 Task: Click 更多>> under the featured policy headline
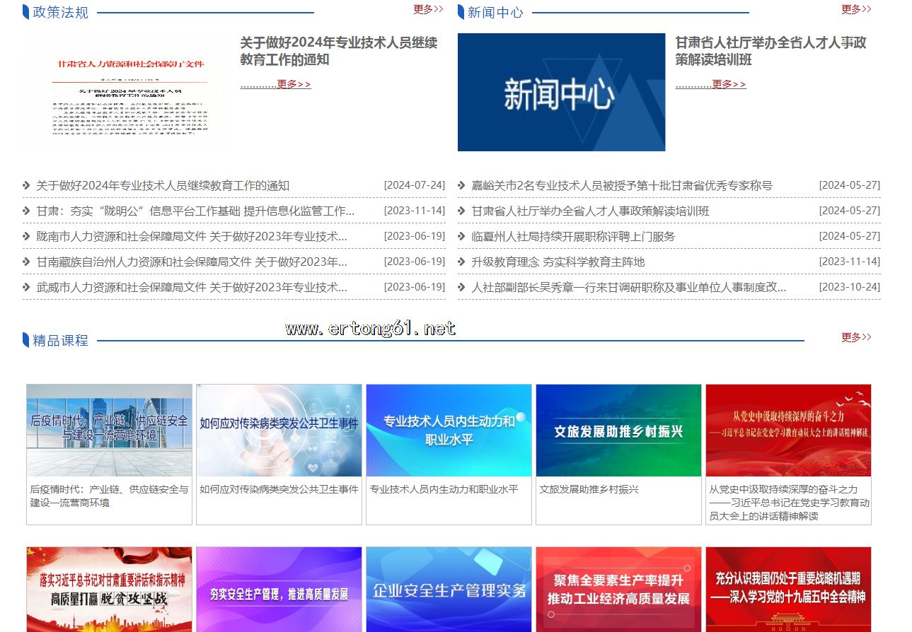click(x=293, y=84)
